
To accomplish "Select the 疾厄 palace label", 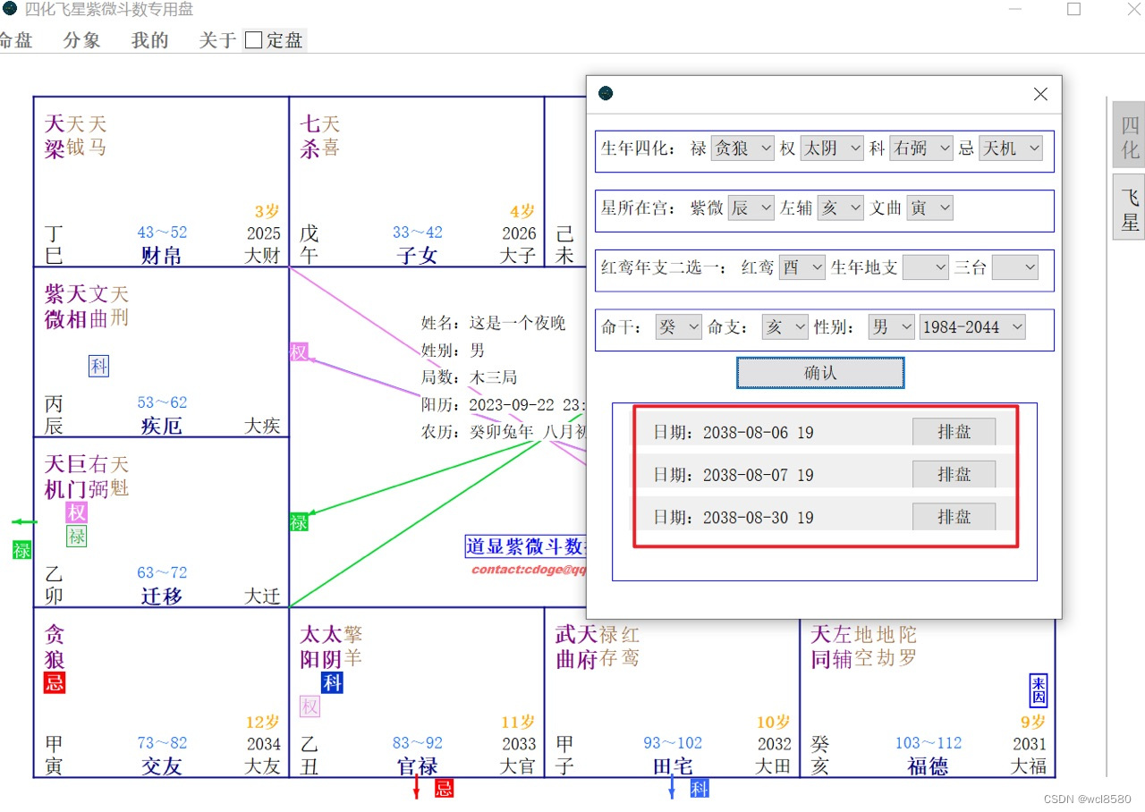I will (161, 426).
